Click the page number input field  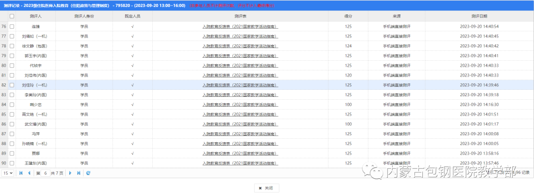click(45, 173)
